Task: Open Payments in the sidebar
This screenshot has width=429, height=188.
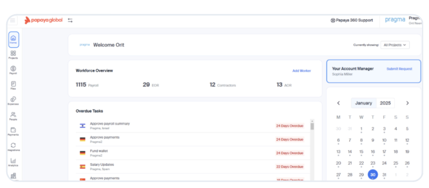Action: (x=13, y=131)
